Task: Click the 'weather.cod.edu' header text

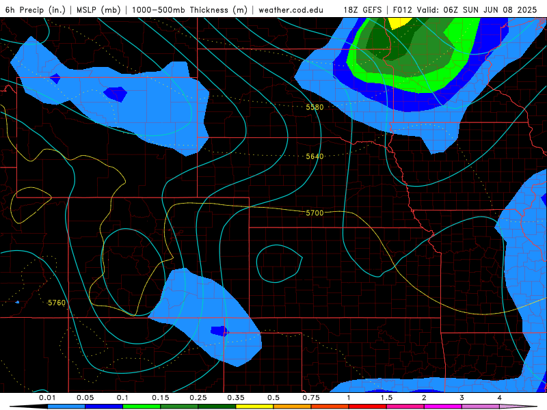Action: pyautogui.click(x=291, y=10)
